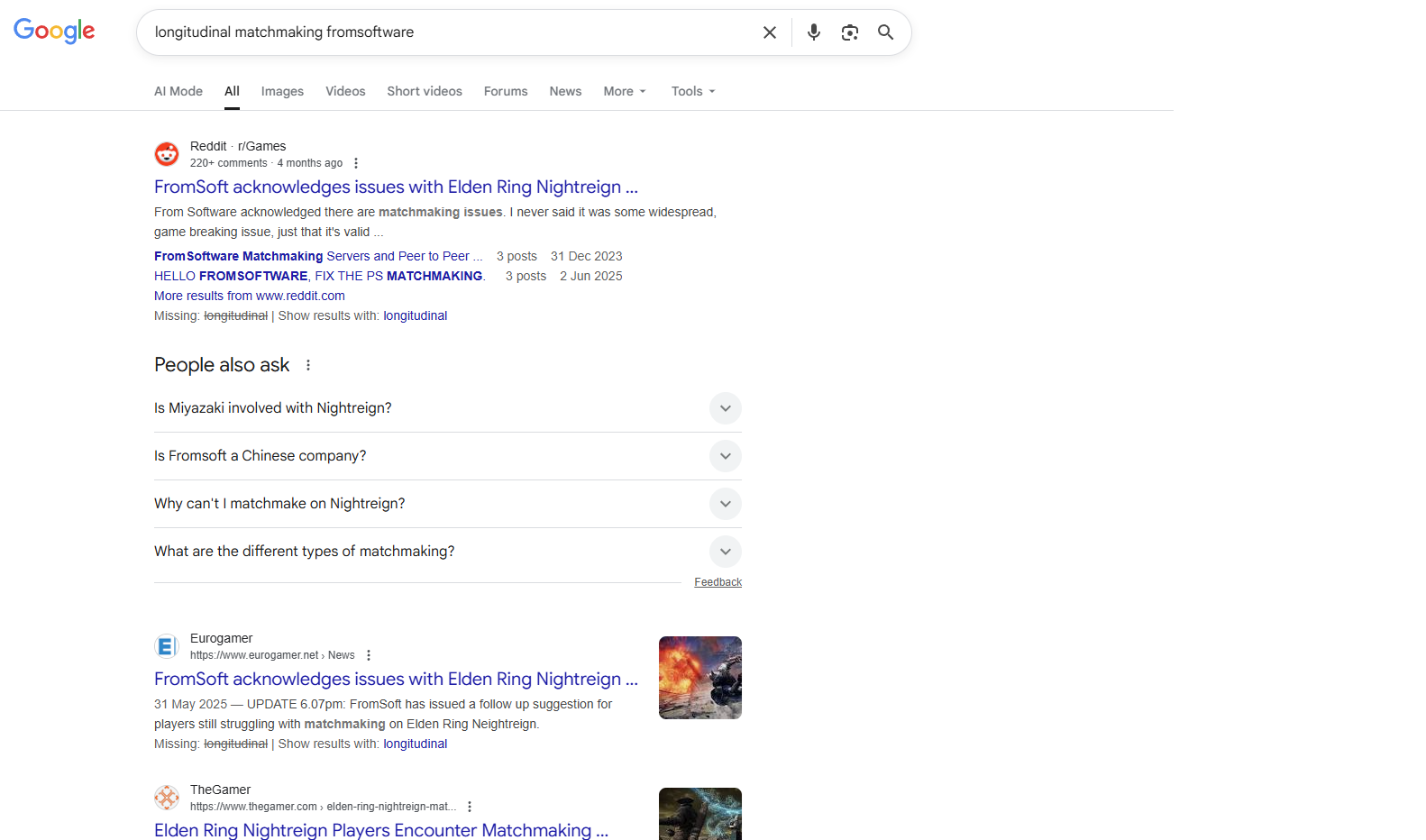Switch to AI Mode tab
Image resolution: width=1426 pixels, height=840 pixels.
pos(178,91)
